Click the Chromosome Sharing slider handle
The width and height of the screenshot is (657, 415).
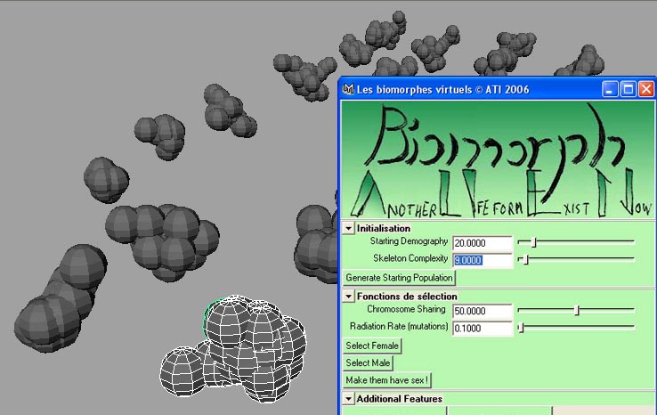click(x=577, y=311)
